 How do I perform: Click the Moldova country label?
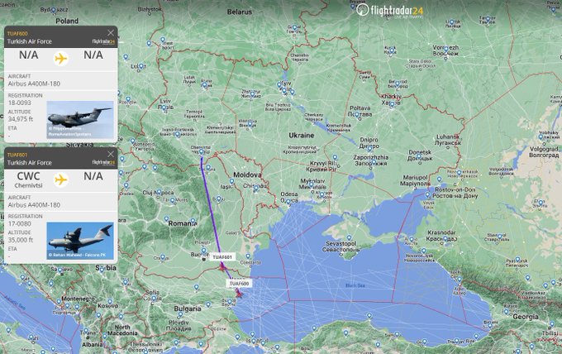248,175
